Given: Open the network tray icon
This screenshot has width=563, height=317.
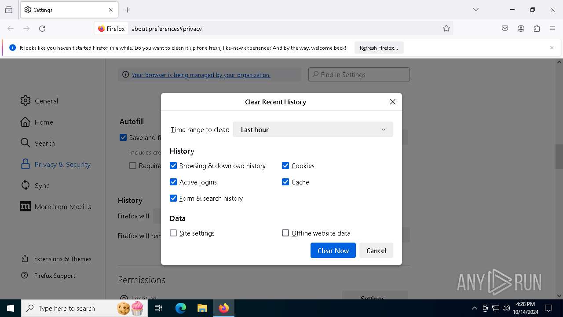Looking at the screenshot, I should [x=496, y=308].
